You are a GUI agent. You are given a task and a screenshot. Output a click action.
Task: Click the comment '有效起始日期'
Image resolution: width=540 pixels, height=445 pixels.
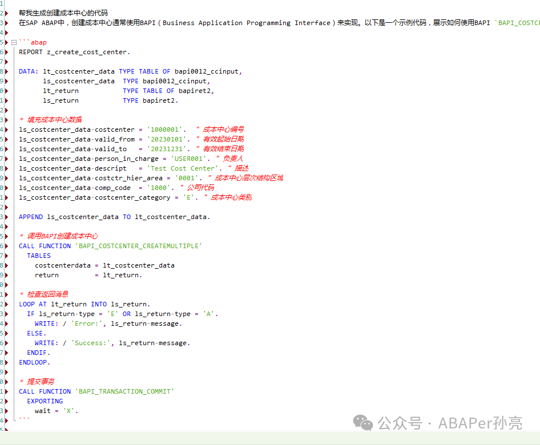tap(223, 139)
